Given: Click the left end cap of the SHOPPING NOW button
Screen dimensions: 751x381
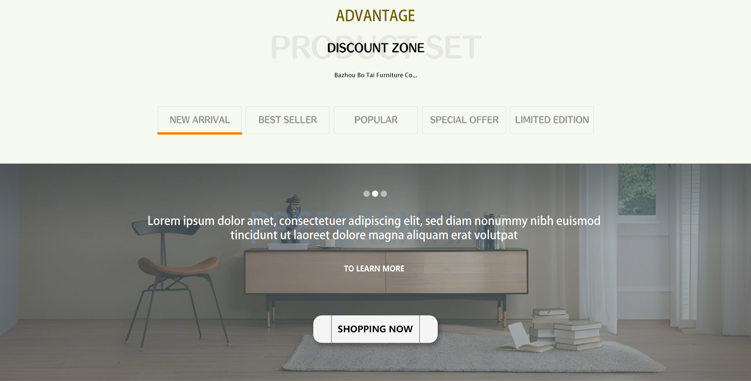Looking at the screenshot, I should pyautogui.click(x=322, y=329).
